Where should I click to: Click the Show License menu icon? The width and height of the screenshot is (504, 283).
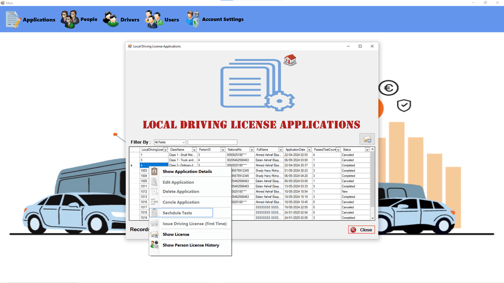pos(155,234)
